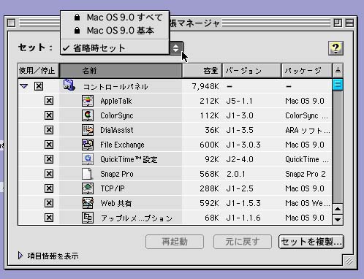Click the セットを複製... button
This screenshot has width=364, height=279.
pos(311,242)
